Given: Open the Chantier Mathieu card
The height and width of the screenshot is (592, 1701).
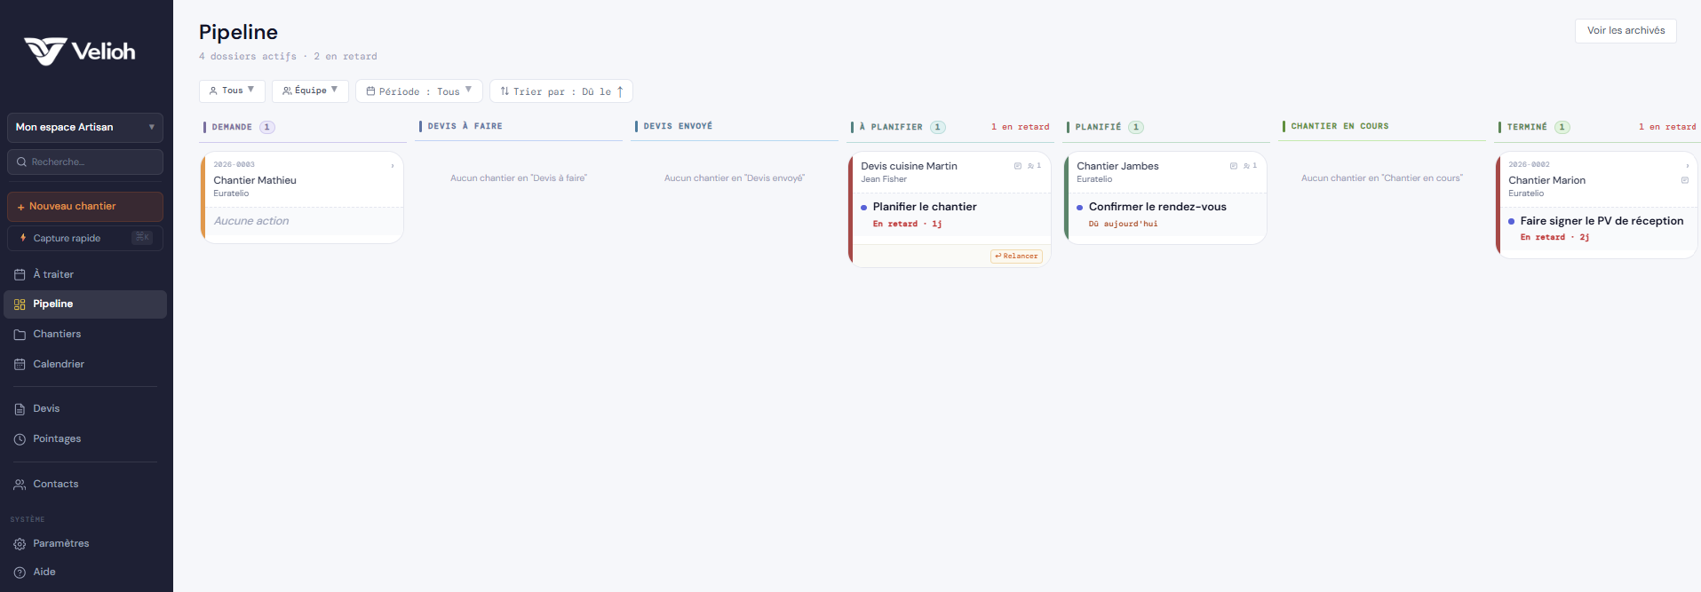Looking at the screenshot, I should click(302, 197).
